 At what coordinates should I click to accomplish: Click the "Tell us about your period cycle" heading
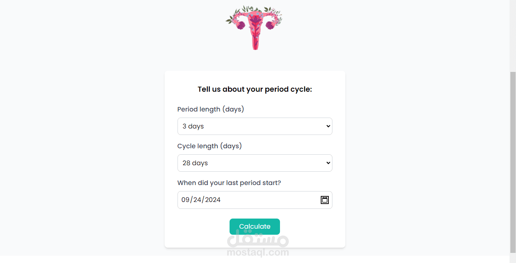click(x=255, y=89)
